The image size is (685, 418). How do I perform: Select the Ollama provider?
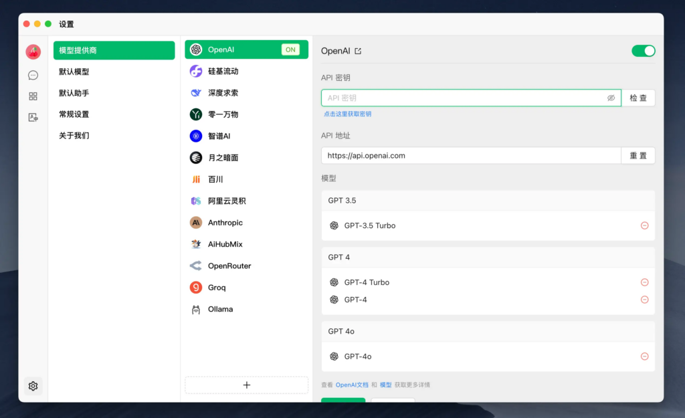point(220,309)
